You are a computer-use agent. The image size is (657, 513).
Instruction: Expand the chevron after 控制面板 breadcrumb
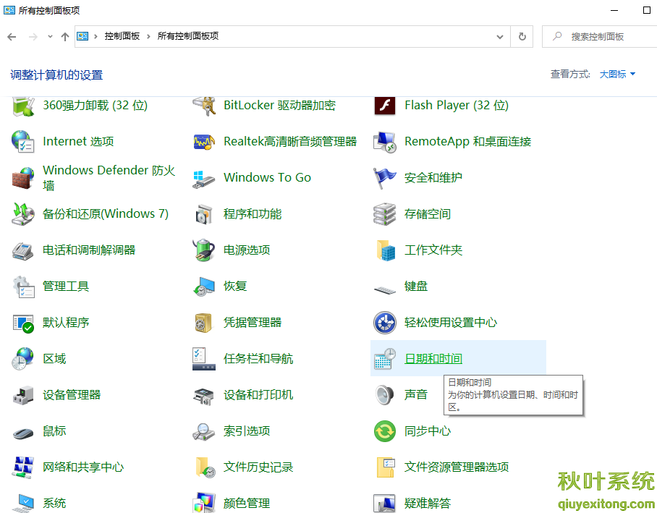(148, 36)
